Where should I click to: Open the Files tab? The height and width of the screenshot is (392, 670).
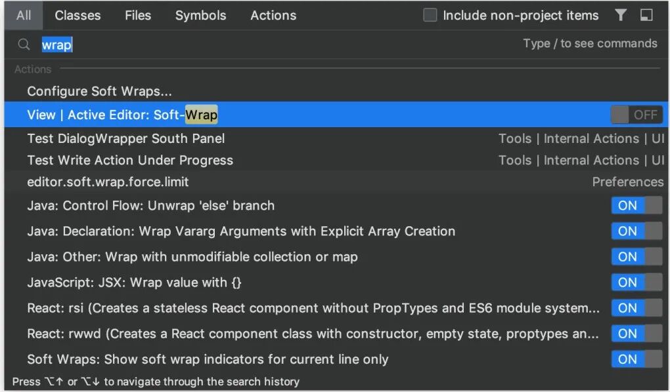[x=138, y=15]
